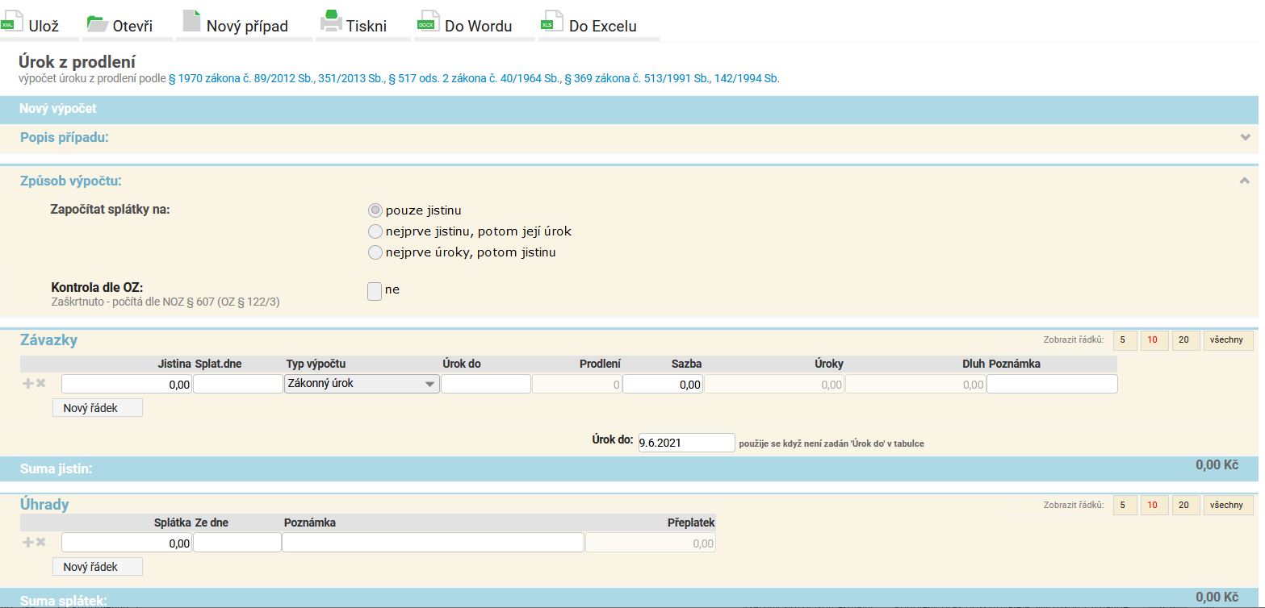Select 'nejprve úroky, potom jistinu' radio button
Viewport: 1265px width, 608px height.
tap(375, 252)
